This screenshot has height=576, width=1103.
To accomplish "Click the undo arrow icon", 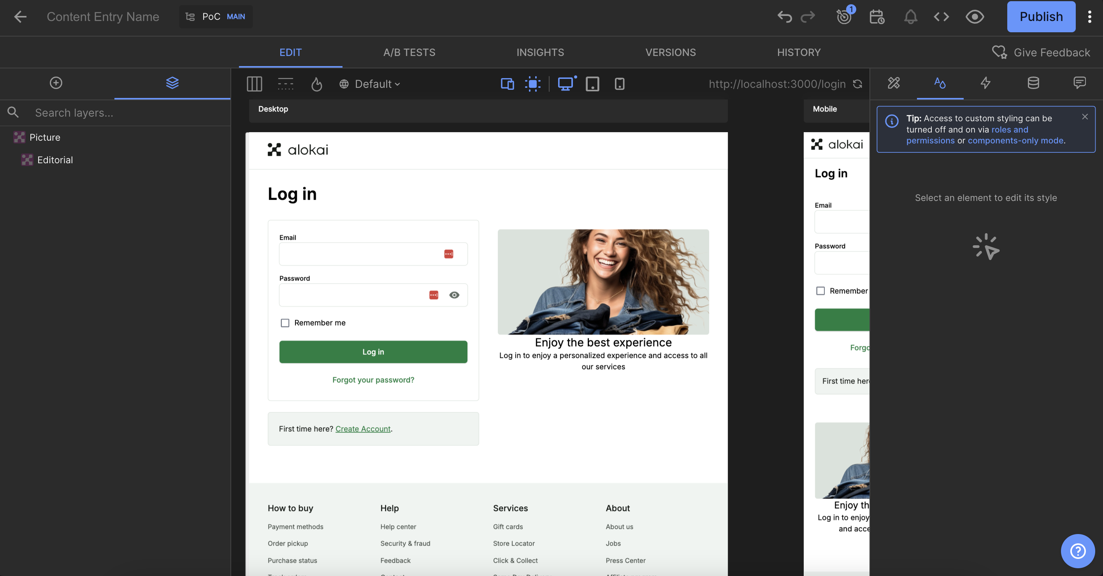I will [x=784, y=17].
